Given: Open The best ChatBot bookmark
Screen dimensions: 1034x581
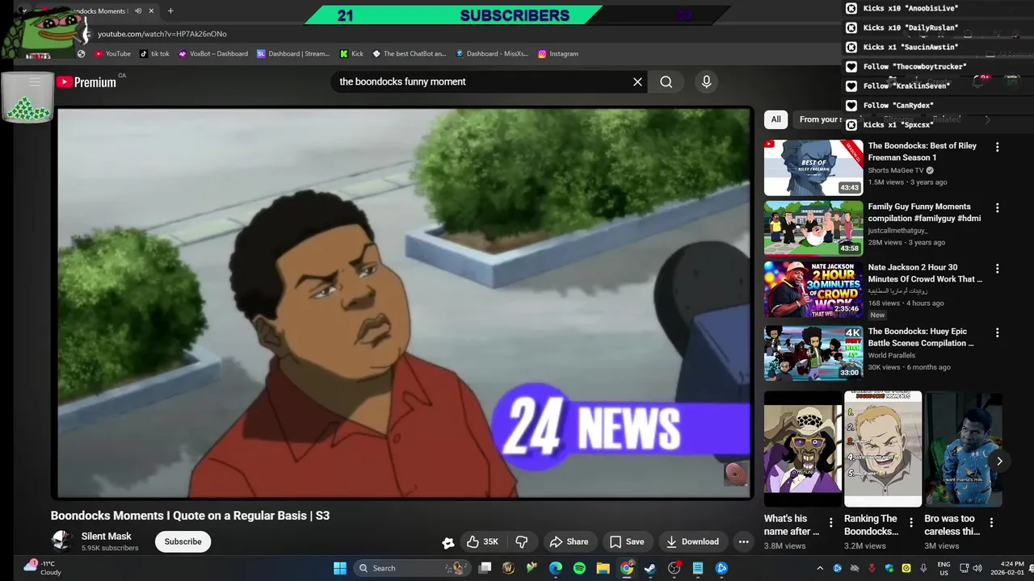Looking at the screenshot, I should (x=410, y=54).
